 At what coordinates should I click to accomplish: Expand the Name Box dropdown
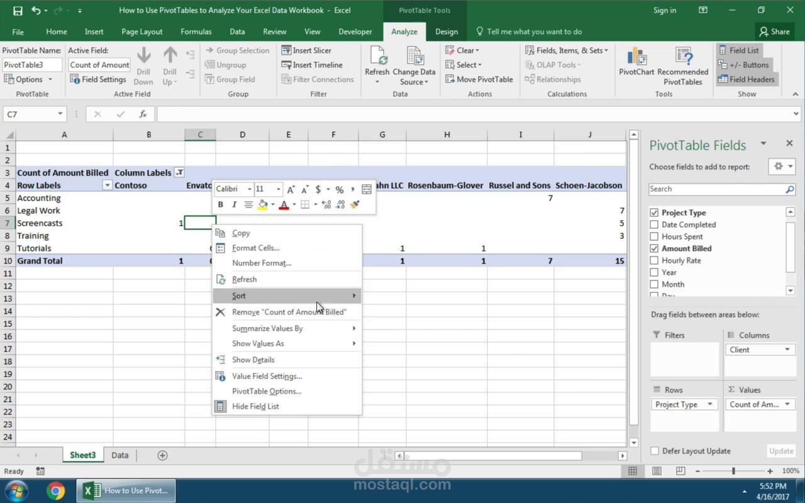pyautogui.click(x=60, y=114)
